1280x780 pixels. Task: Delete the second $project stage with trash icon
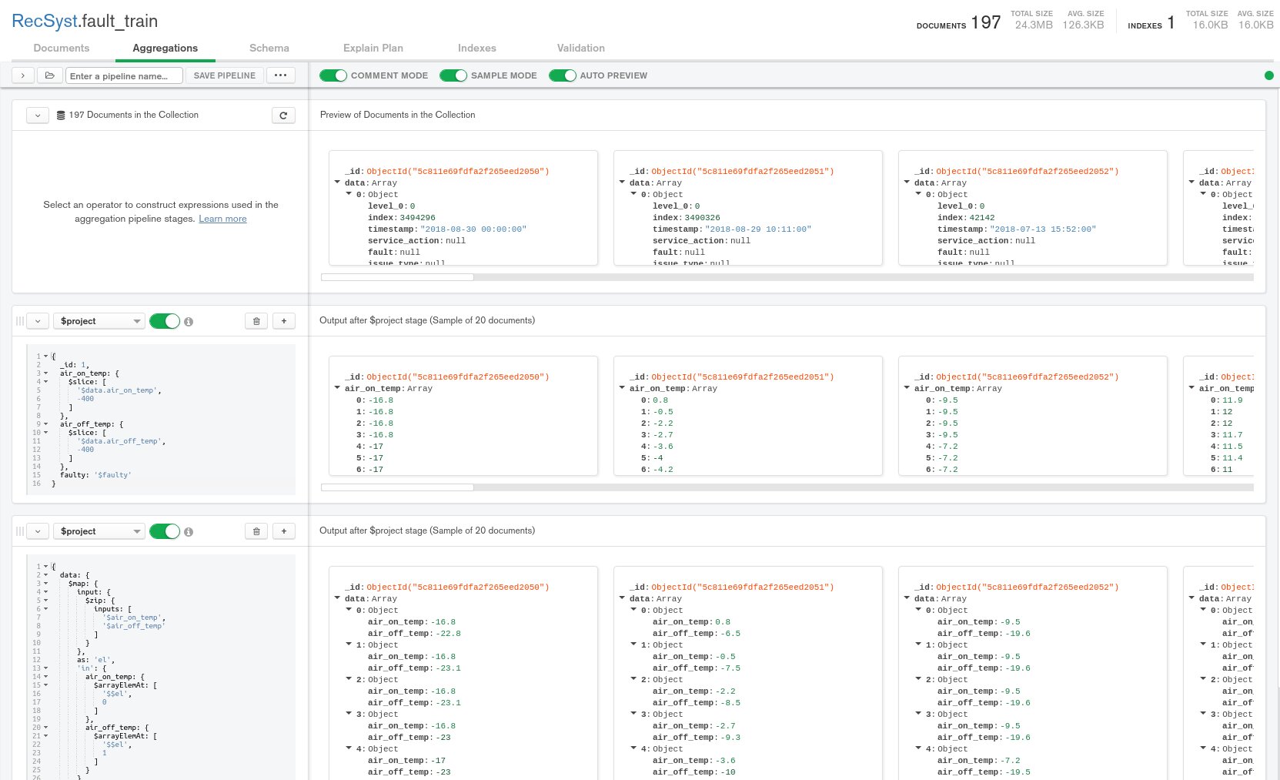click(256, 531)
